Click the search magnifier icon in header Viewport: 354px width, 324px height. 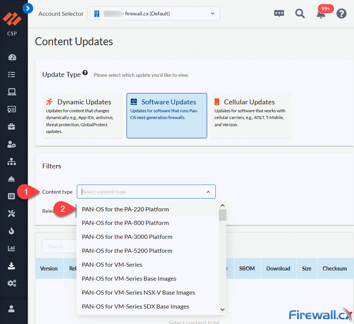tap(300, 14)
